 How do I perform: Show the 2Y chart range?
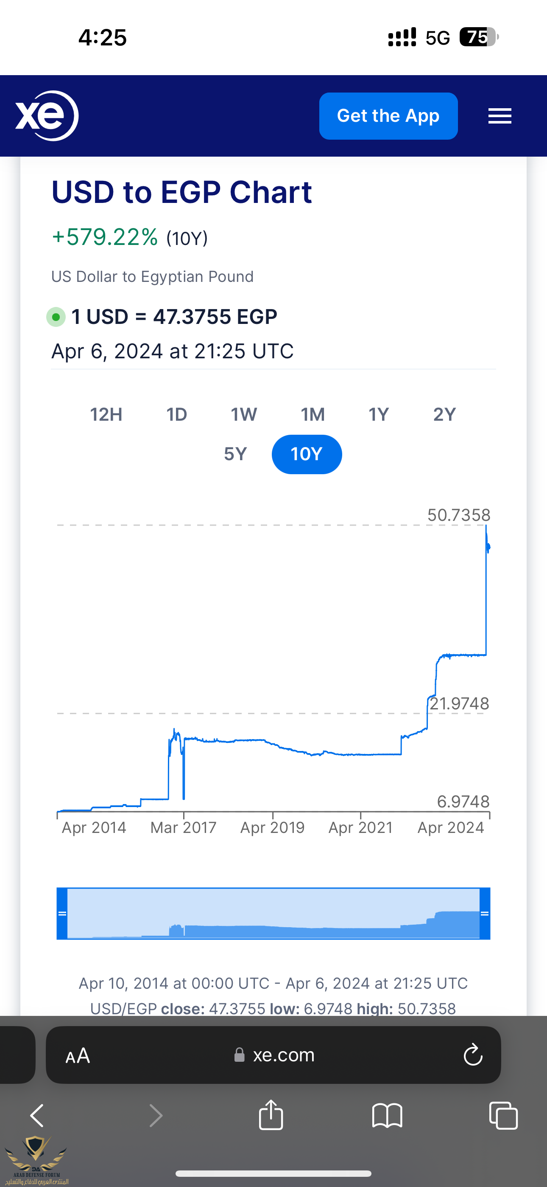444,415
